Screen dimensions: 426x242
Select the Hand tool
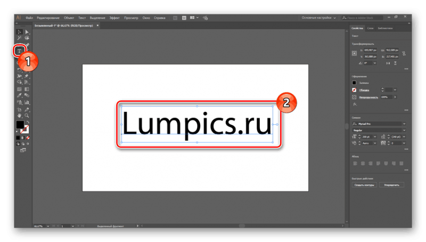pyautogui.click(x=19, y=116)
